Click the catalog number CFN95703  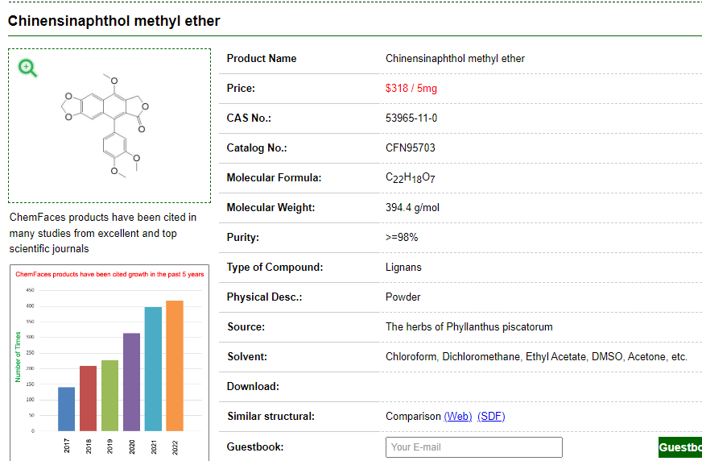coord(410,148)
